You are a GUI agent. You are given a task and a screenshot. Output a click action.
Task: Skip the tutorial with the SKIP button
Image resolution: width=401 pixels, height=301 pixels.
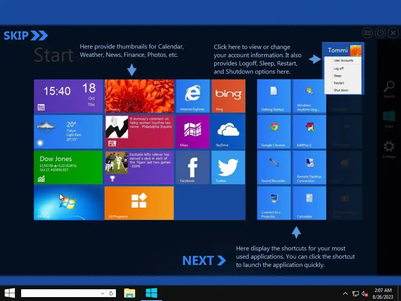25,35
